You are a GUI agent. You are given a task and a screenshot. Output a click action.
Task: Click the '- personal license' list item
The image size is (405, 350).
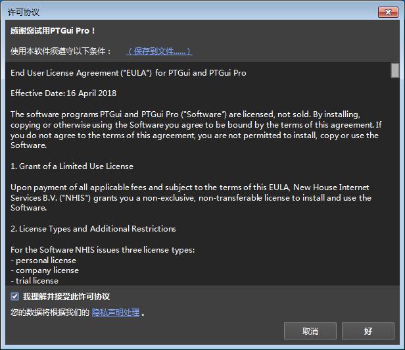click(x=43, y=261)
